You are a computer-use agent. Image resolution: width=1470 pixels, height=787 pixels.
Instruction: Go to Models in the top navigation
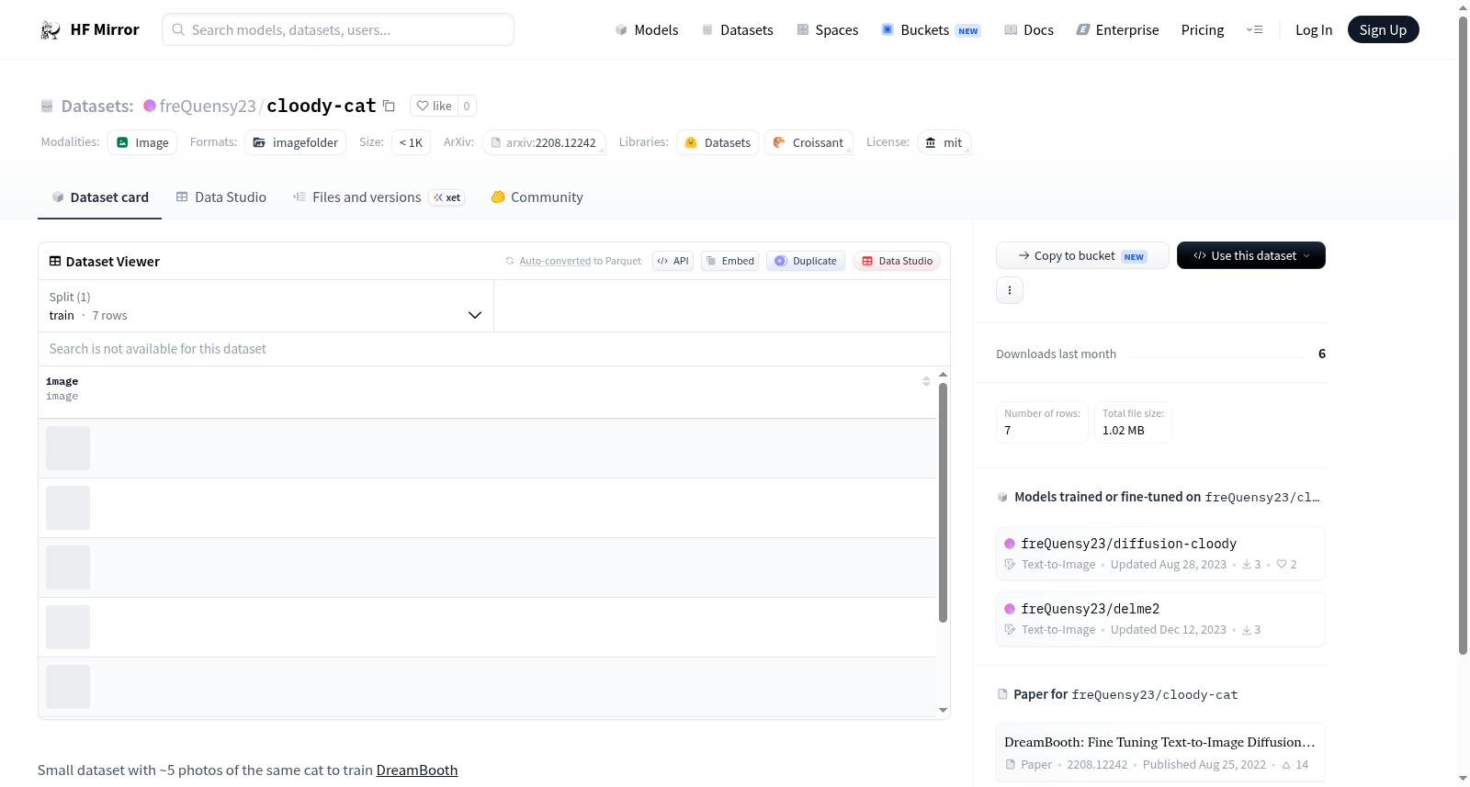(x=647, y=30)
